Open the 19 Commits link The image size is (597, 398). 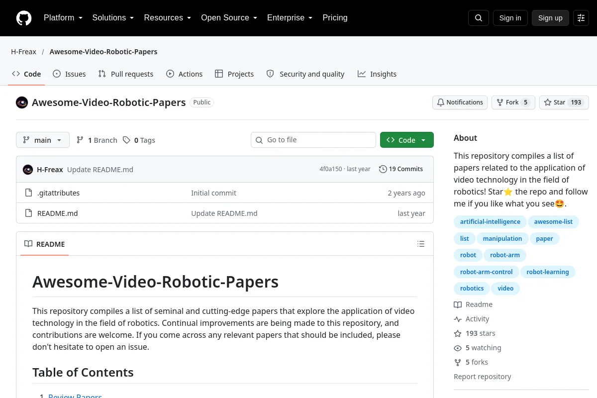[x=401, y=169]
